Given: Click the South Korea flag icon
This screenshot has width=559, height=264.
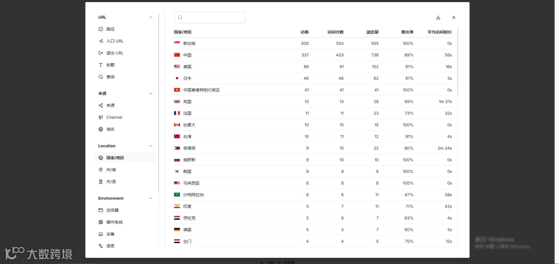Looking at the screenshot, I should click(177, 171).
